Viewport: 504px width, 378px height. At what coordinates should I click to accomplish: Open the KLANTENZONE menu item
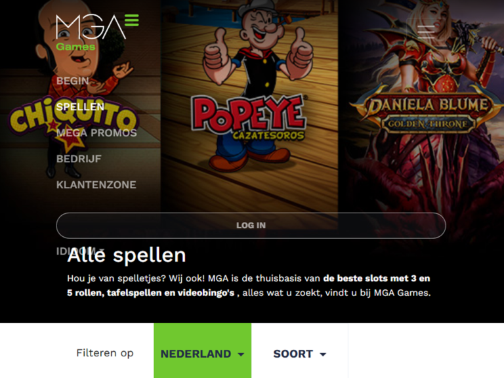click(96, 185)
